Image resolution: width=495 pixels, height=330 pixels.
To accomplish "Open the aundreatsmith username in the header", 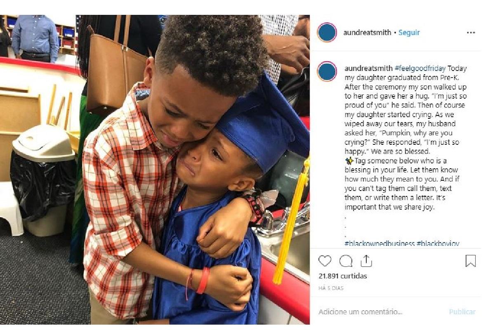I will pyautogui.click(x=367, y=33).
